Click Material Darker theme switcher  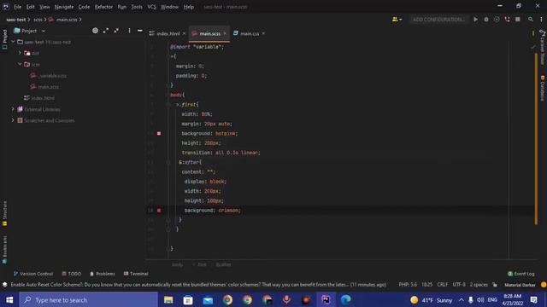click(520, 284)
